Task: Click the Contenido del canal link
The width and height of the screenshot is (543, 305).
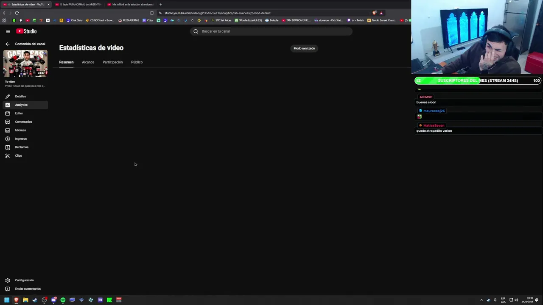Action: click(x=30, y=44)
